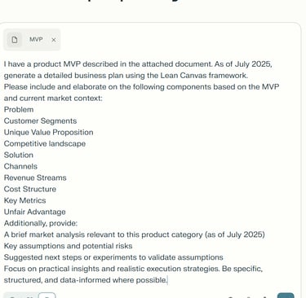This screenshot has width=306, height=298.
Task: Open the attached MVP file chip label
Action: [36, 39]
